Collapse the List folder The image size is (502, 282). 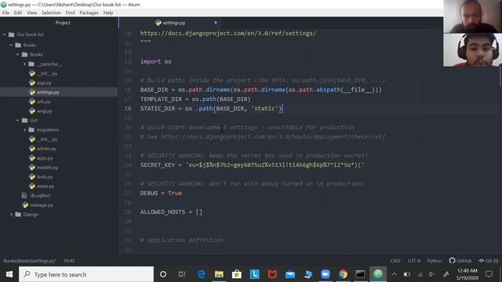(x=18, y=121)
